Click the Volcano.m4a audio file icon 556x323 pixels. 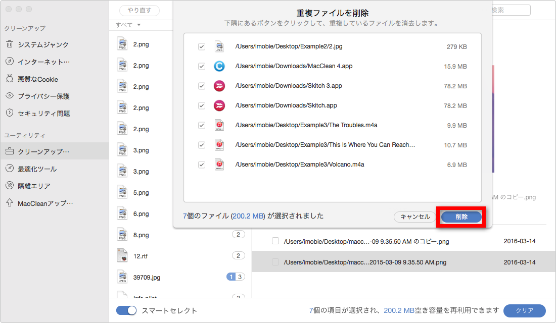(x=219, y=165)
